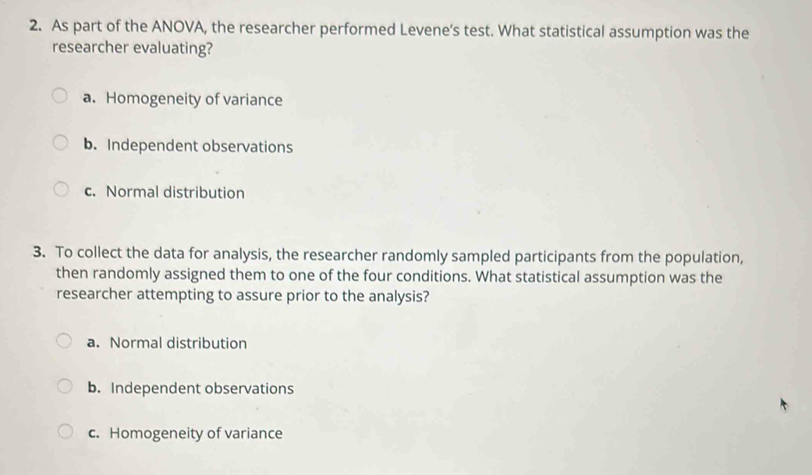Click the 'Homogeneity of variance' label under question 3
The image size is (812, 475).
coord(193,434)
